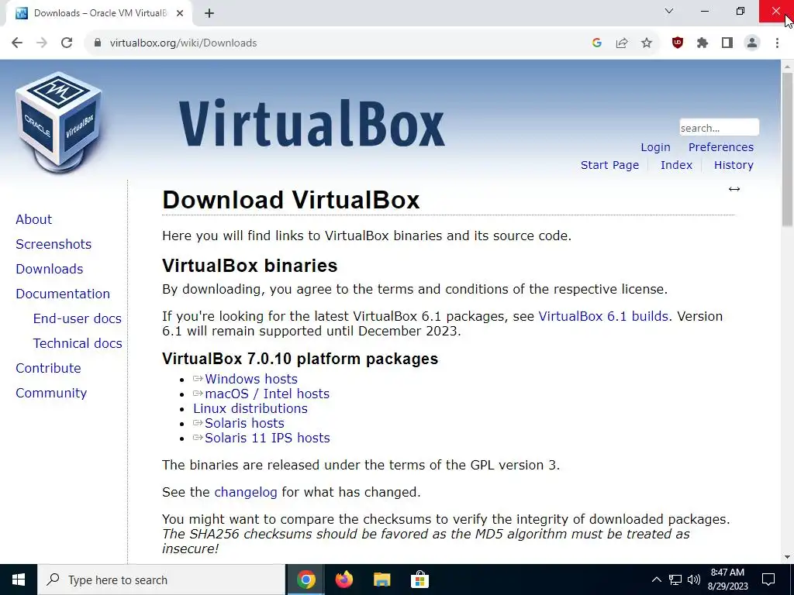Go to Start Page
Screen dimensions: 794x595
609,165
